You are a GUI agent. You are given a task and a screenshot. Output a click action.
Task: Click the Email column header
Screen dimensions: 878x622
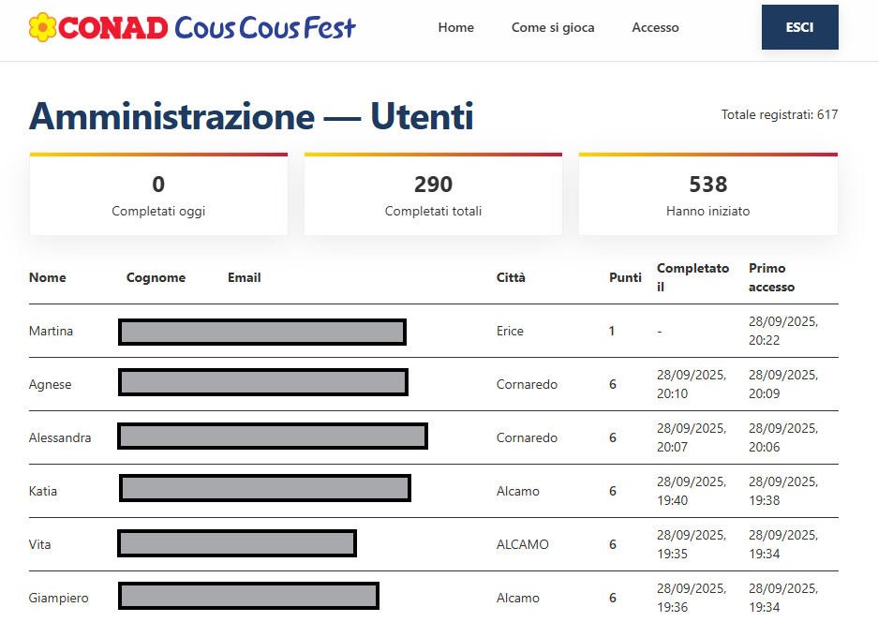(245, 277)
